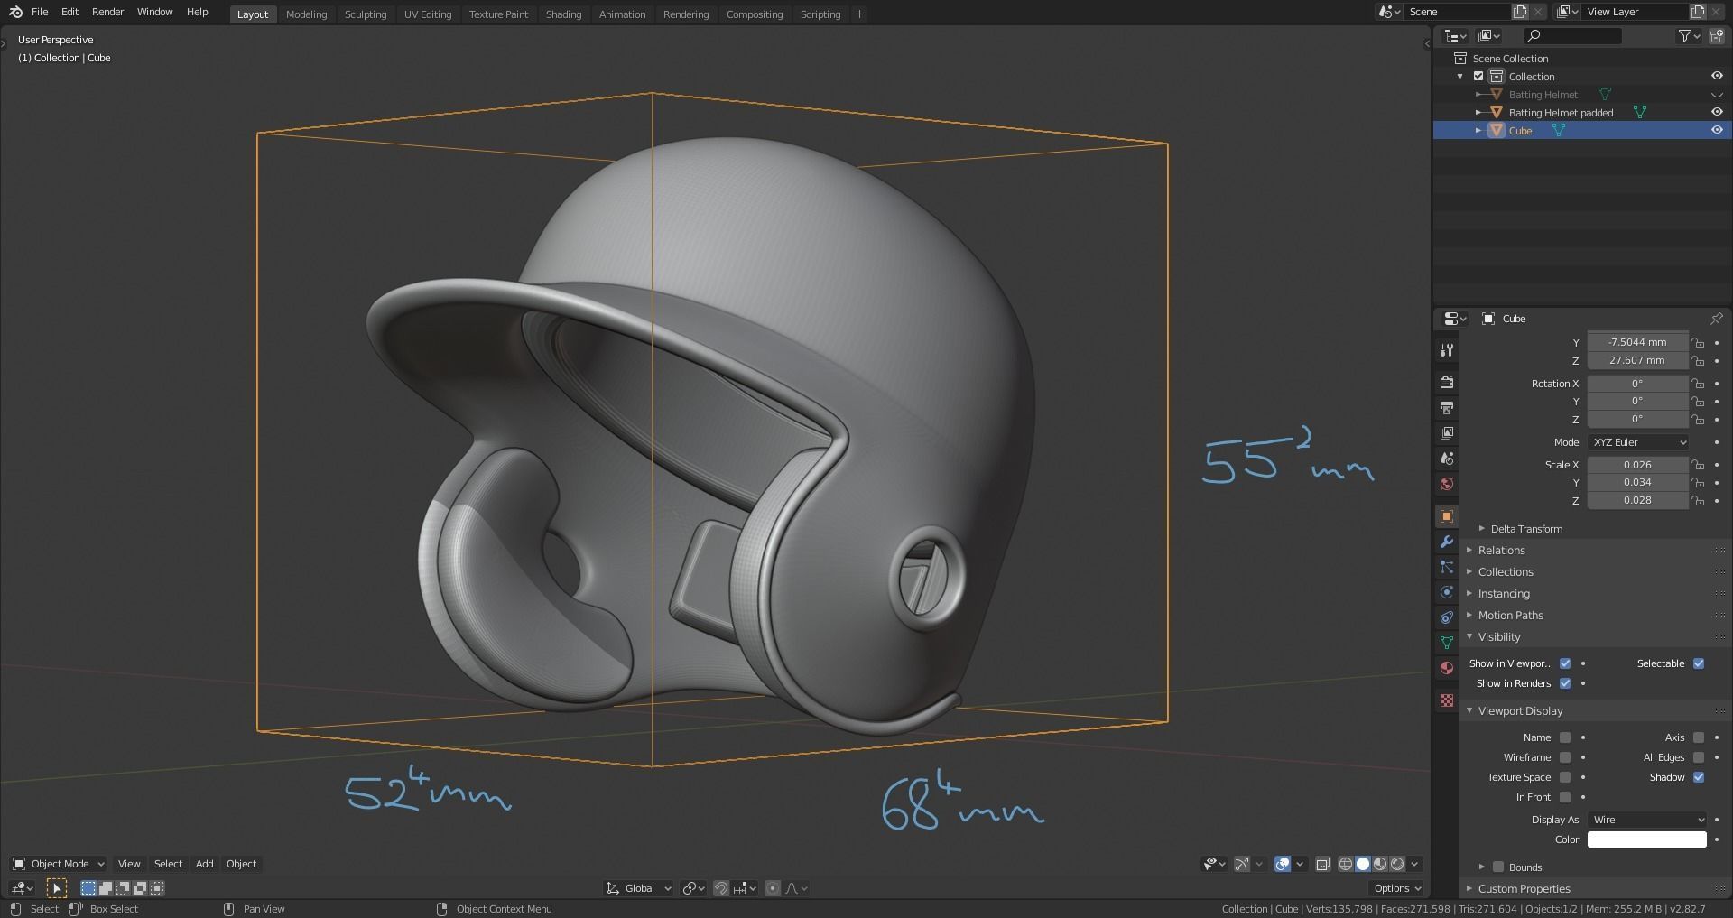Viewport: 1733px width, 918px height.
Task: Enable the In Front checkbox
Action: pos(1565,797)
